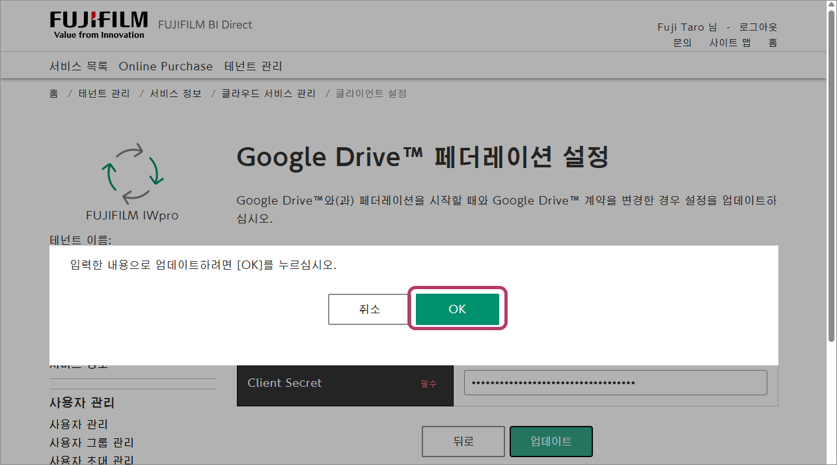Click the Fuji Taro 님 user name
Image resolution: width=837 pixels, height=465 pixels.
tap(687, 27)
